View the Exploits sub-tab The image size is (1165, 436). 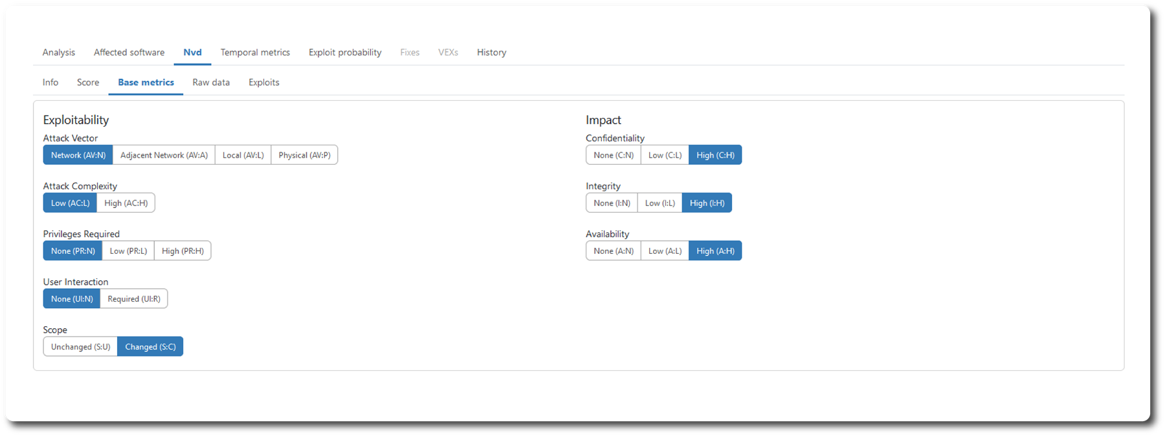264,83
